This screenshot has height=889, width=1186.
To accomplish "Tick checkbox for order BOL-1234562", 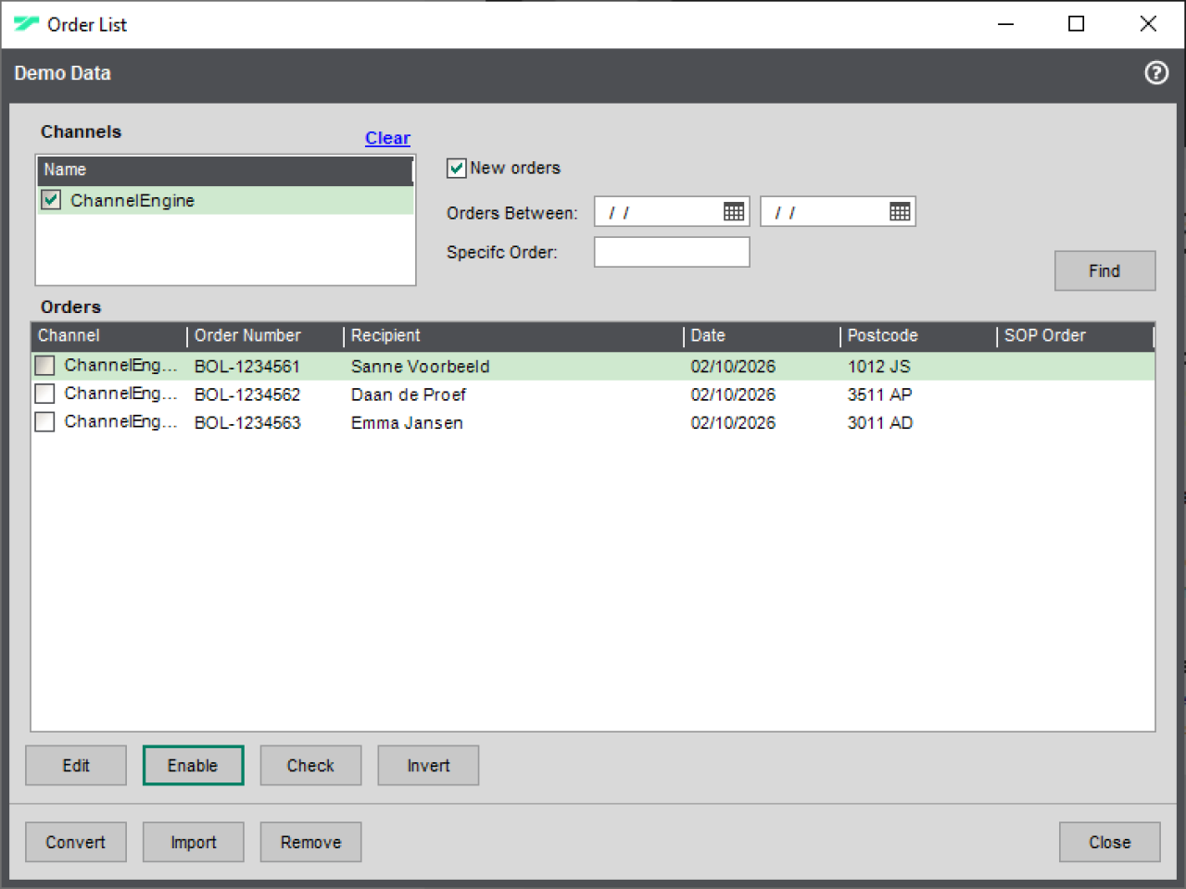I will 44,394.
